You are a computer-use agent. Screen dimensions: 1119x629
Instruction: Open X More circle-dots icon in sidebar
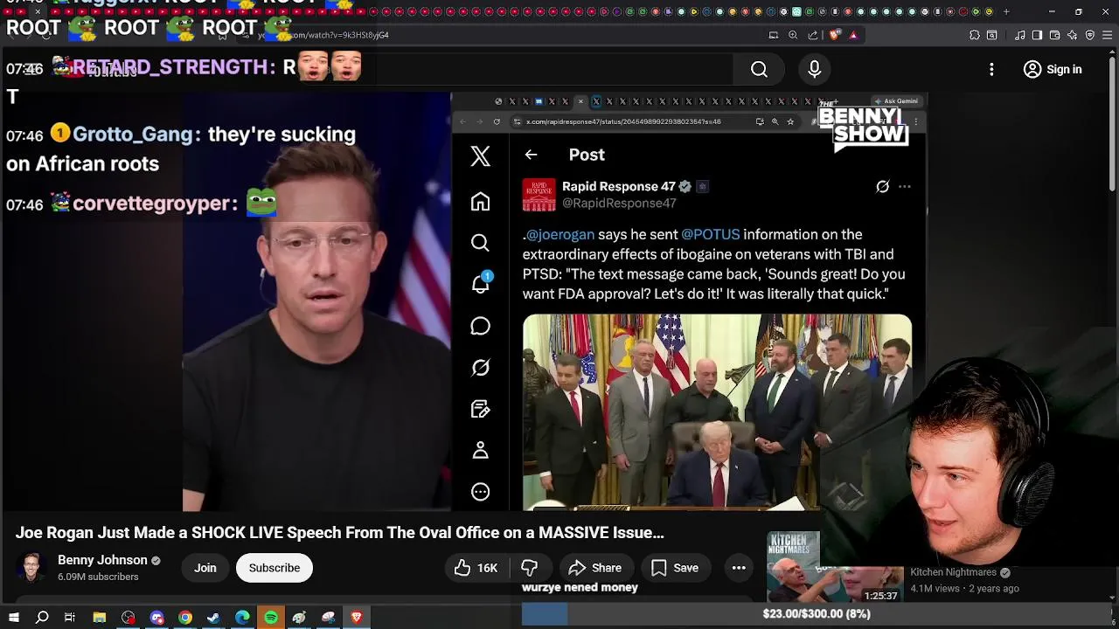click(x=480, y=492)
